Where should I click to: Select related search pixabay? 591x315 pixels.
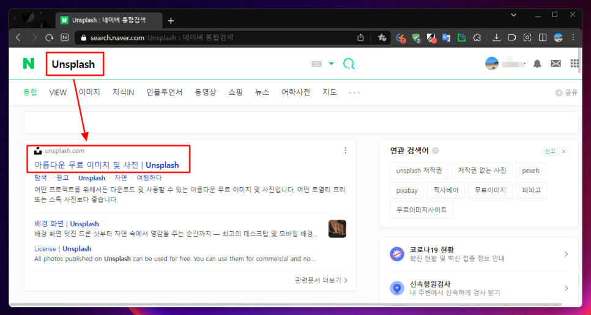point(407,190)
